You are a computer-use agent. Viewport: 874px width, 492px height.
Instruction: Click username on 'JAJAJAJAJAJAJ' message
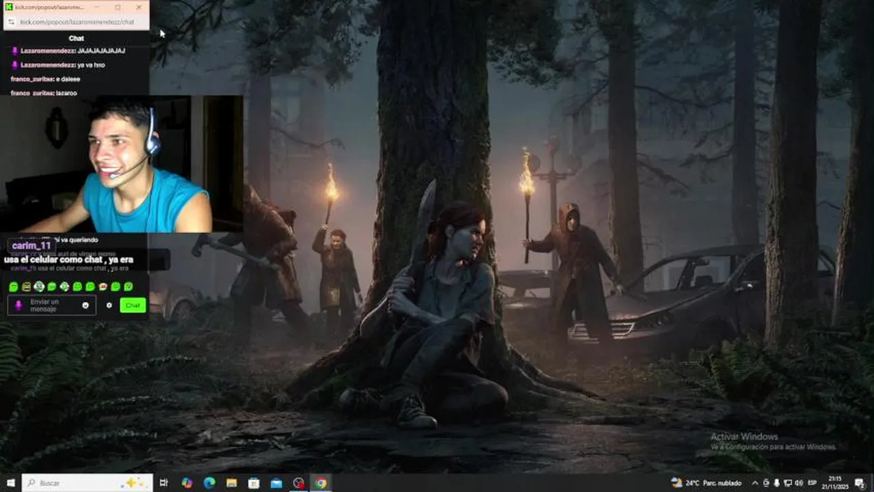[47, 51]
